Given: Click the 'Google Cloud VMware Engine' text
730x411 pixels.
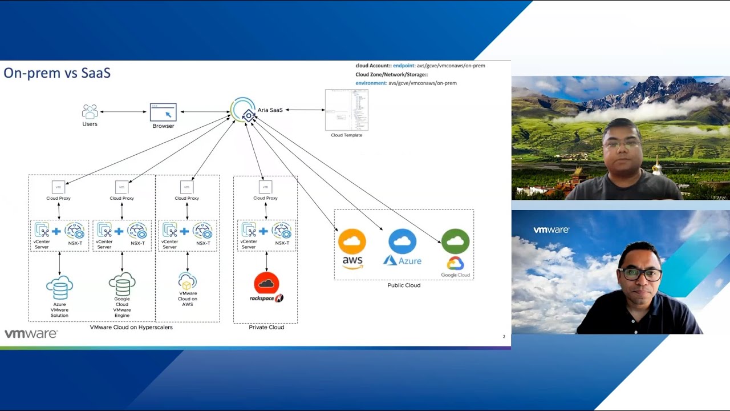Looking at the screenshot, I should (122, 307).
